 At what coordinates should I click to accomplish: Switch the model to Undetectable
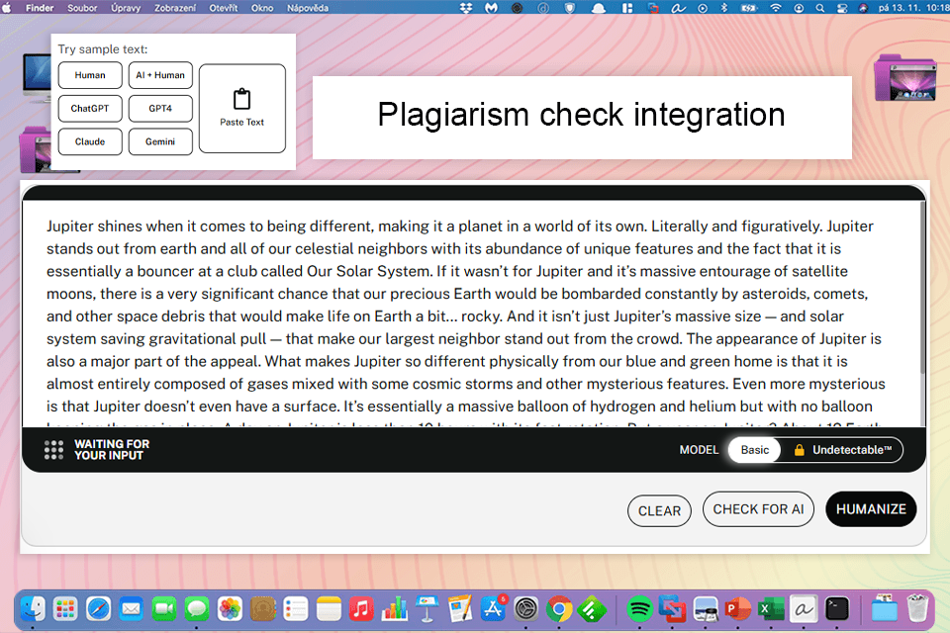(851, 450)
